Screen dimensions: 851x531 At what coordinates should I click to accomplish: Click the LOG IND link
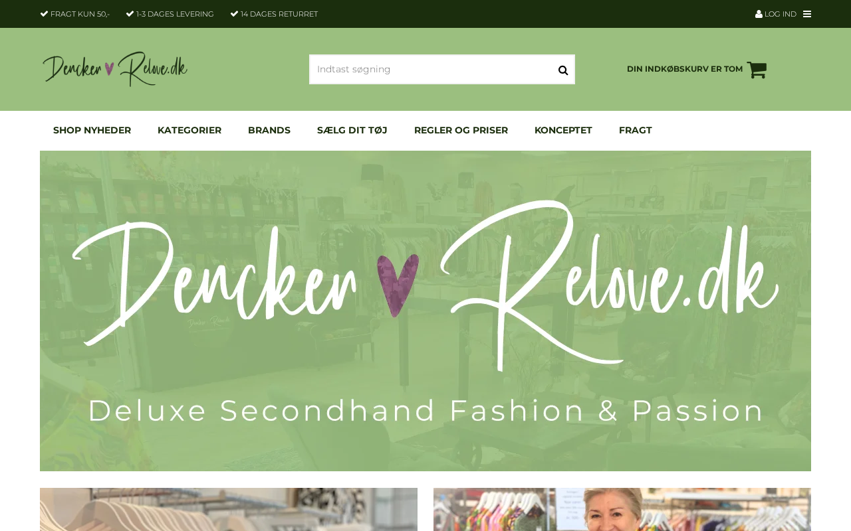pos(781,14)
